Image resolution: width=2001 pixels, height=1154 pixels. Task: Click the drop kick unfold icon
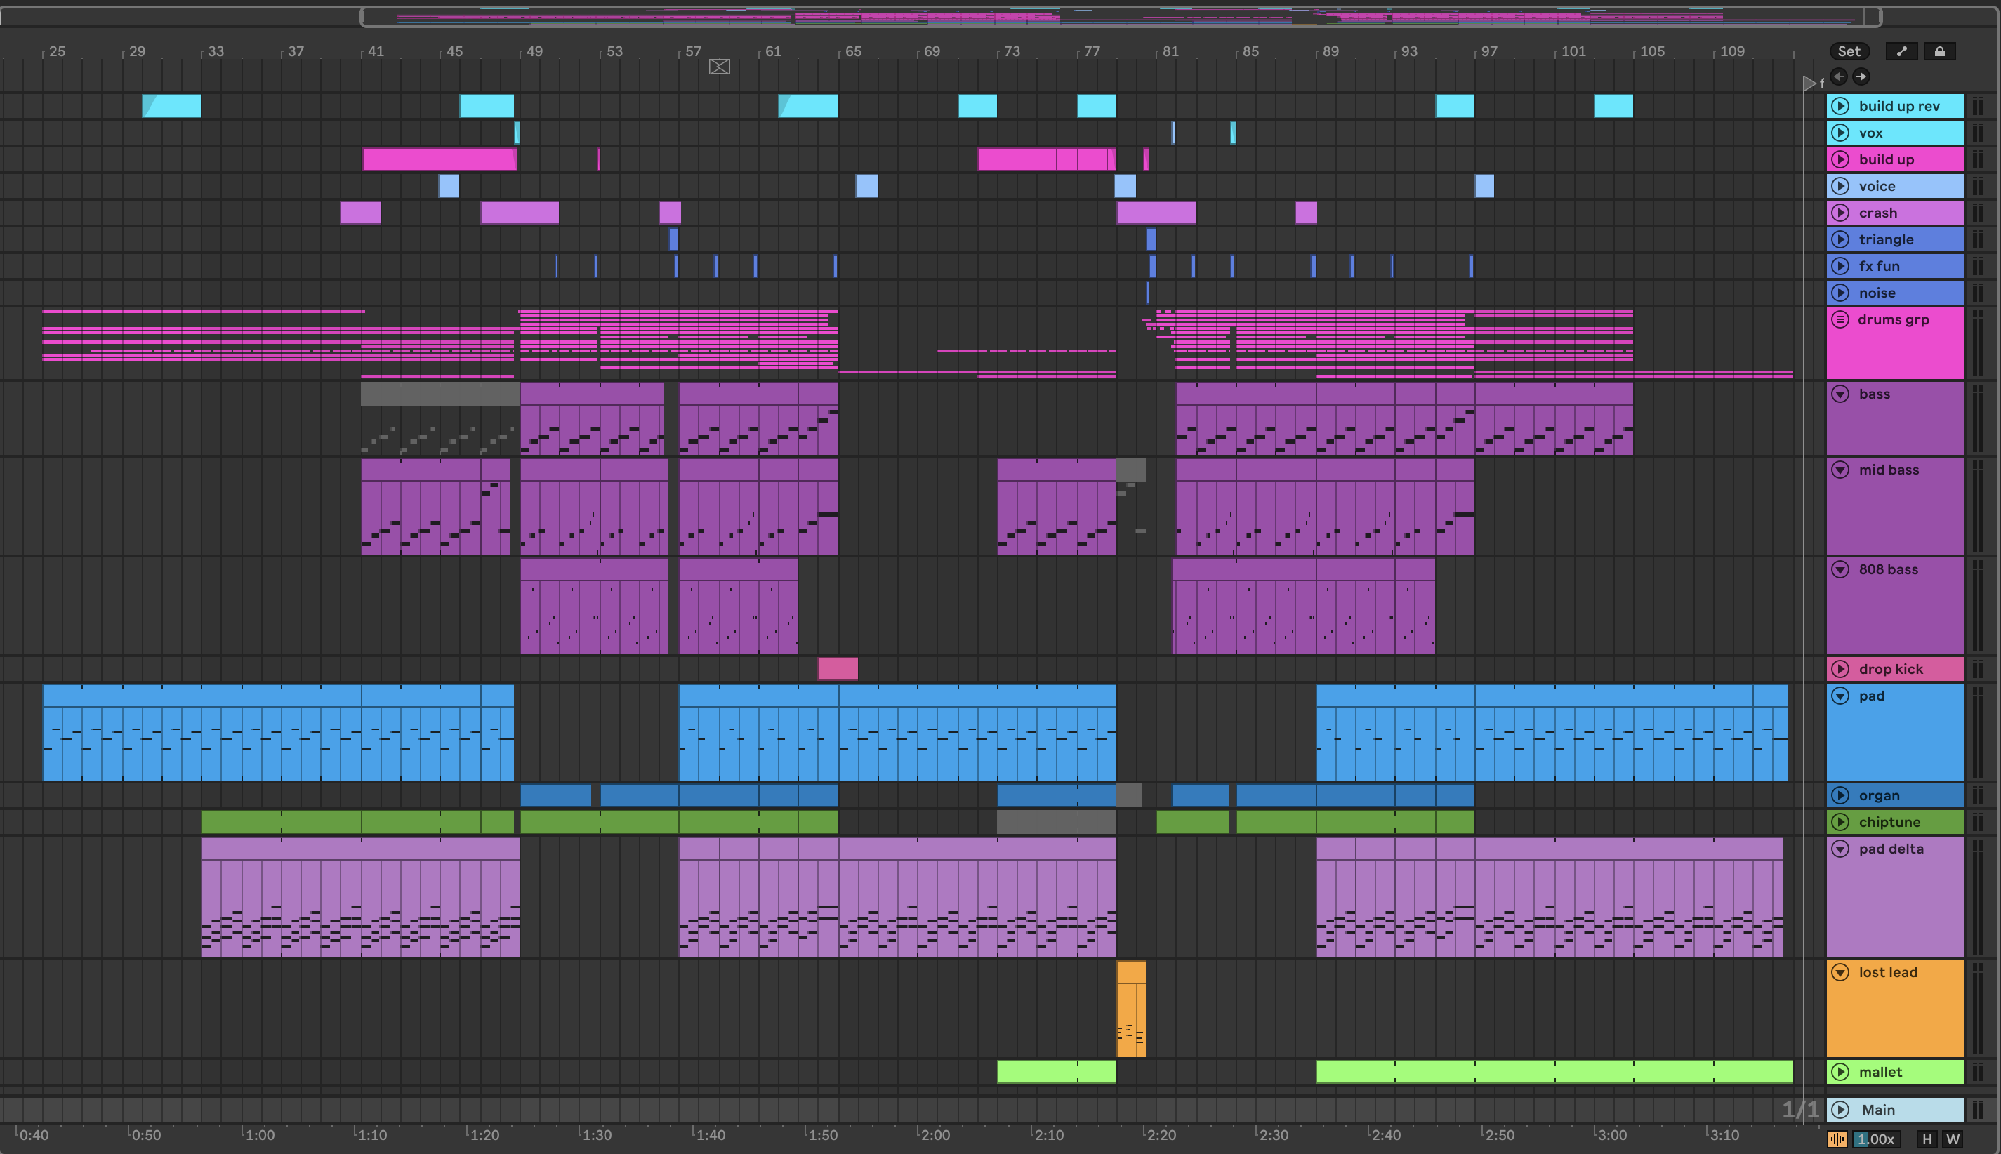coord(1841,669)
